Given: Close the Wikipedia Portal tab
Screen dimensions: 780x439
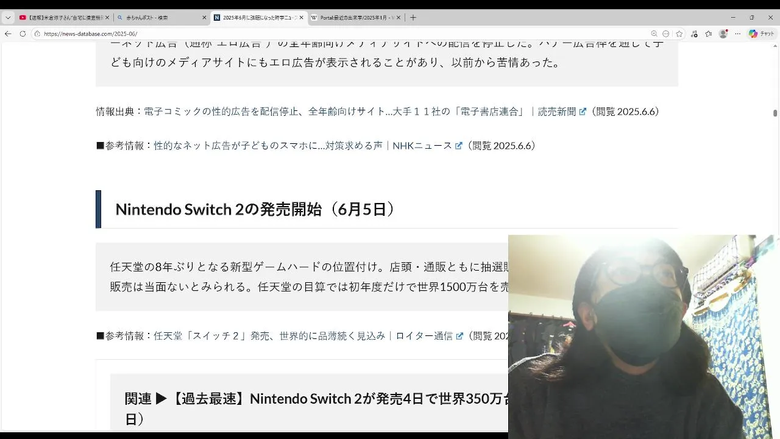Looking at the screenshot, I should point(399,18).
